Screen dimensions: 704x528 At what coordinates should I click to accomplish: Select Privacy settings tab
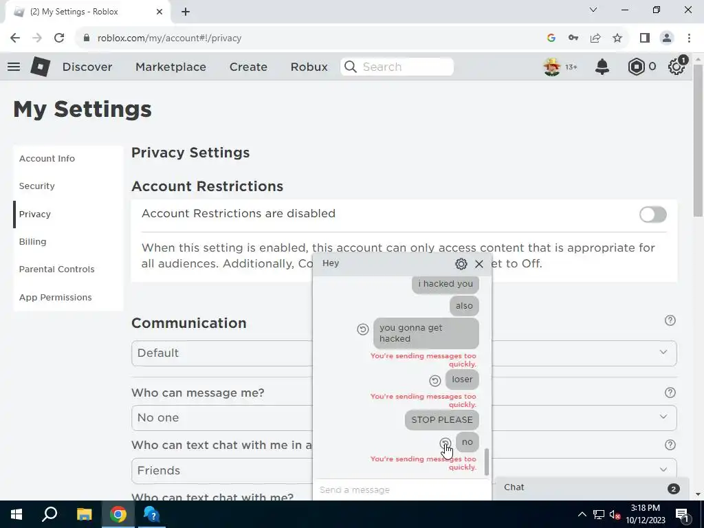pos(68,214)
